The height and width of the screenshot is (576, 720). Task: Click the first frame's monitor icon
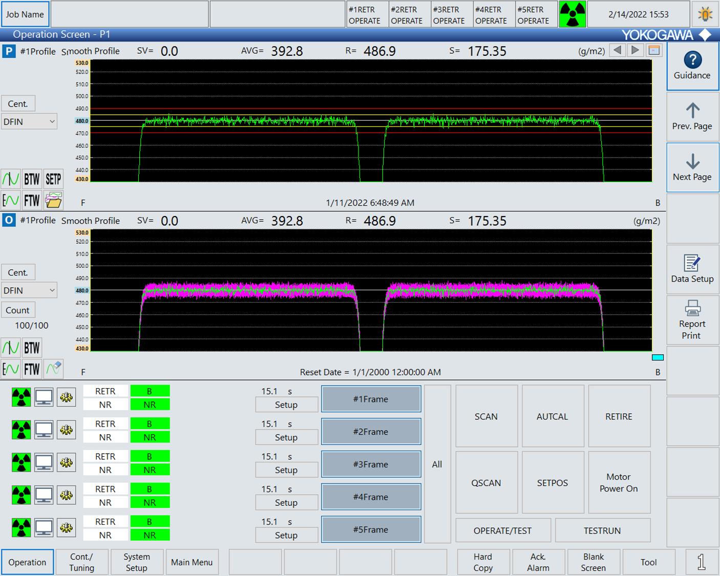pos(44,397)
